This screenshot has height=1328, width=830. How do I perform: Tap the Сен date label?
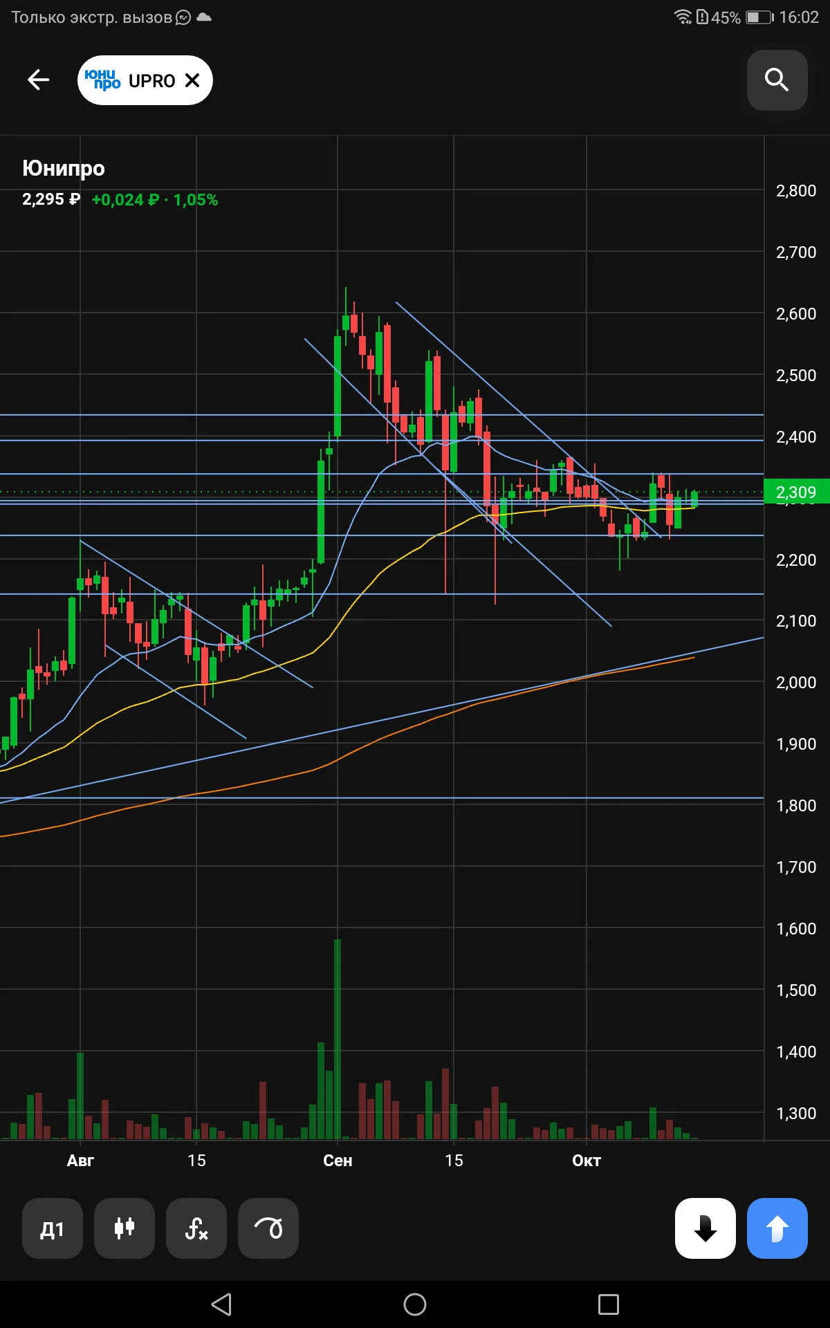pyautogui.click(x=338, y=1161)
